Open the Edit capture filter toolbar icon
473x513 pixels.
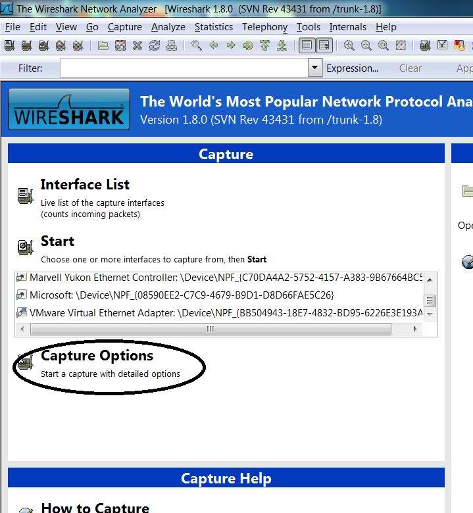pyautogui.click(x=425, y=45)
